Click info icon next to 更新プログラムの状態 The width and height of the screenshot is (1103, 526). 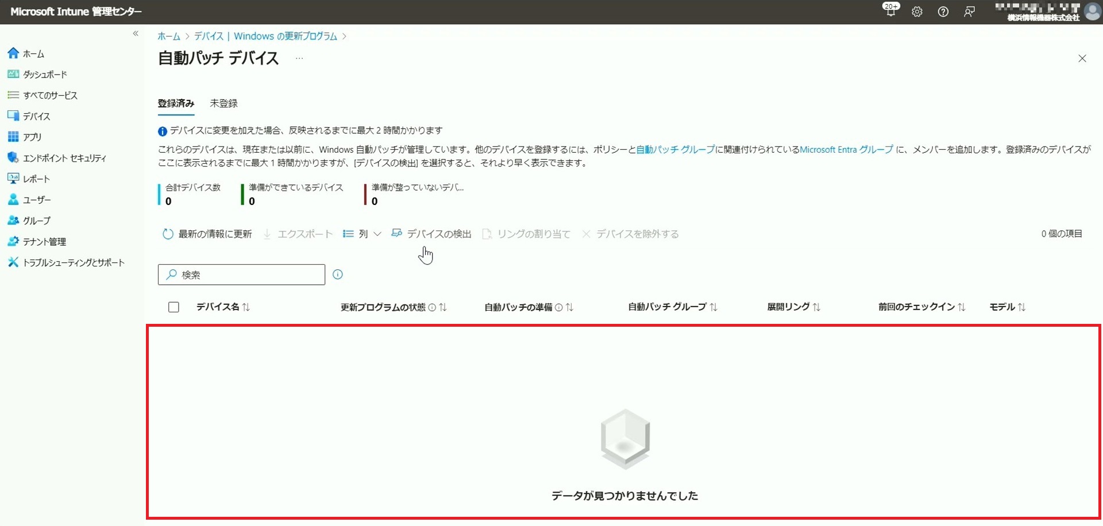click(432, 307)
